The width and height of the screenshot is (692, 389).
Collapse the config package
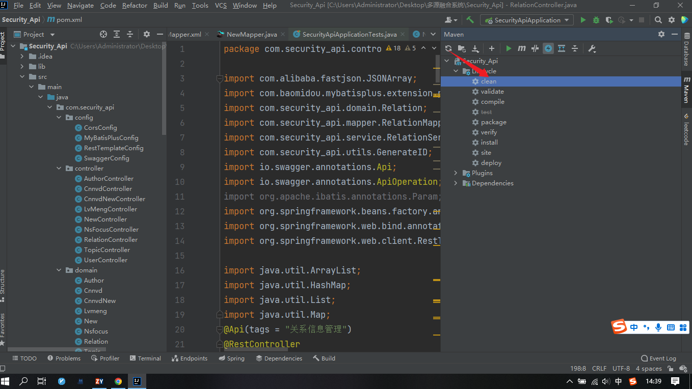click(59, 117)
